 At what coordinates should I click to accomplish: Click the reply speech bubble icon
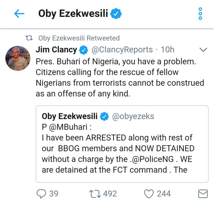coord(41,193)
